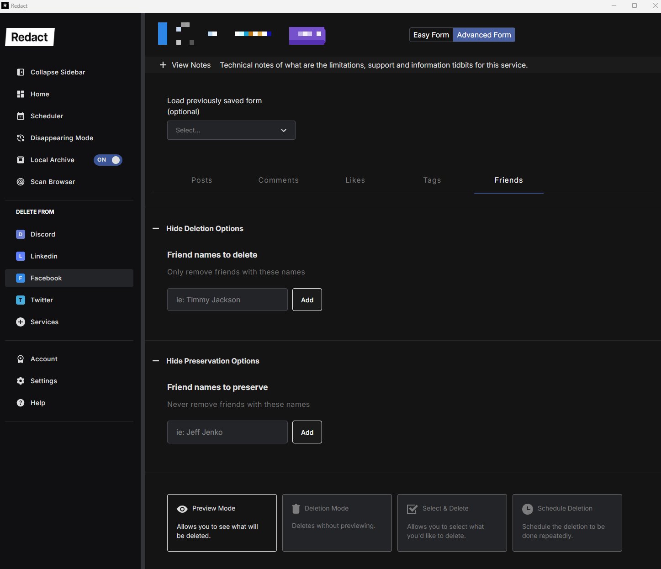Viewport: 661px width, 569px height.
Task: Open Settings gear in sidebar
Action: 21,381
